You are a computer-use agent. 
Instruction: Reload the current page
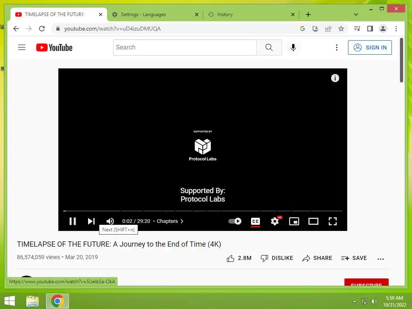(x=42, y=29)
